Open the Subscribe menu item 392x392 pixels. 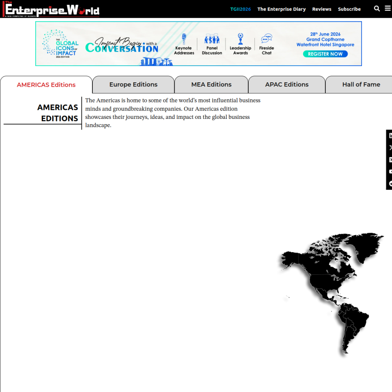tap(349, 9)
